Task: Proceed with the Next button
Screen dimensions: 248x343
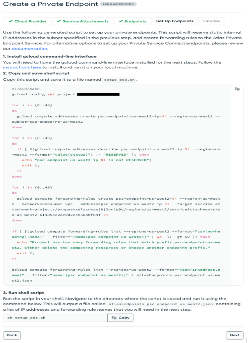Action: coord(234,335)
